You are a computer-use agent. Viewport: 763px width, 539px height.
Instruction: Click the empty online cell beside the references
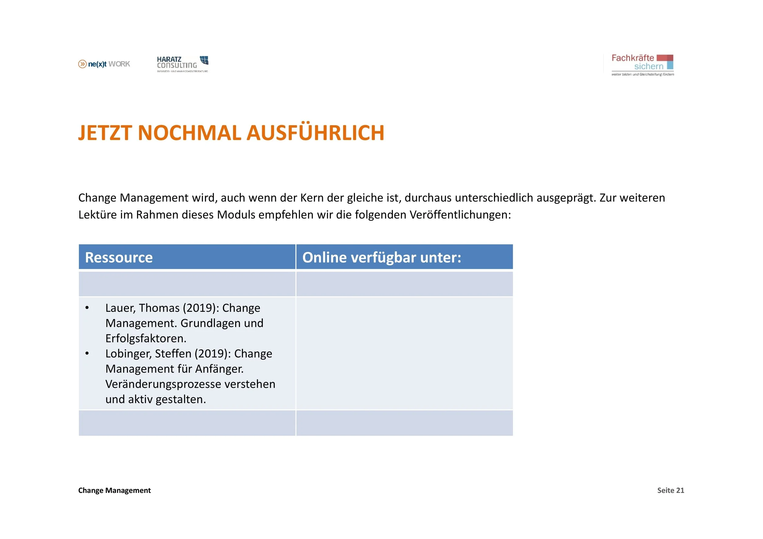coord(404,353)
